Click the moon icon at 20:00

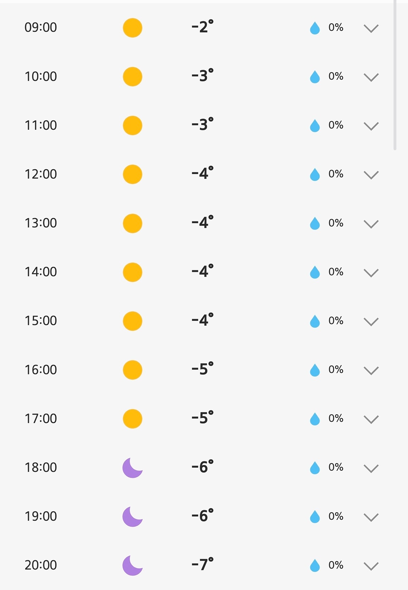coord(132,565)
